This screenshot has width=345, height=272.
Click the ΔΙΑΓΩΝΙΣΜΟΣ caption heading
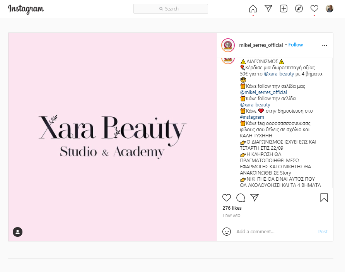pyautogui.click(x=262, y=61)
